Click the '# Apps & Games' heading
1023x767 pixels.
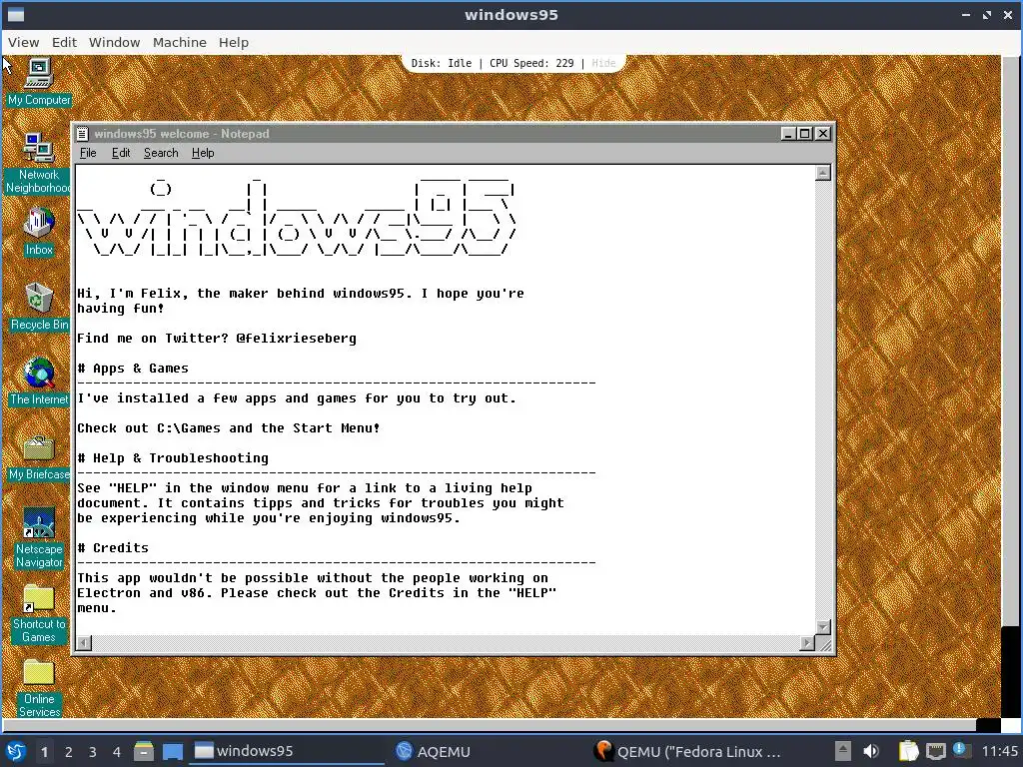(133, 369)
